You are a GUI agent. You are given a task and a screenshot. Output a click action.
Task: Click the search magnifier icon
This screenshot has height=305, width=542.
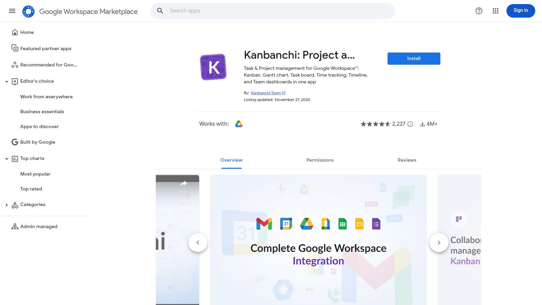point(160,11)
